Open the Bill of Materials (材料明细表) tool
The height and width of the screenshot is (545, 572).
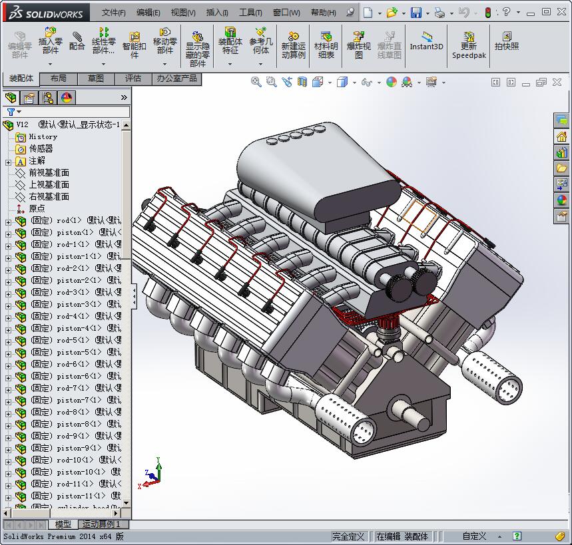click(x=326, y=41)
